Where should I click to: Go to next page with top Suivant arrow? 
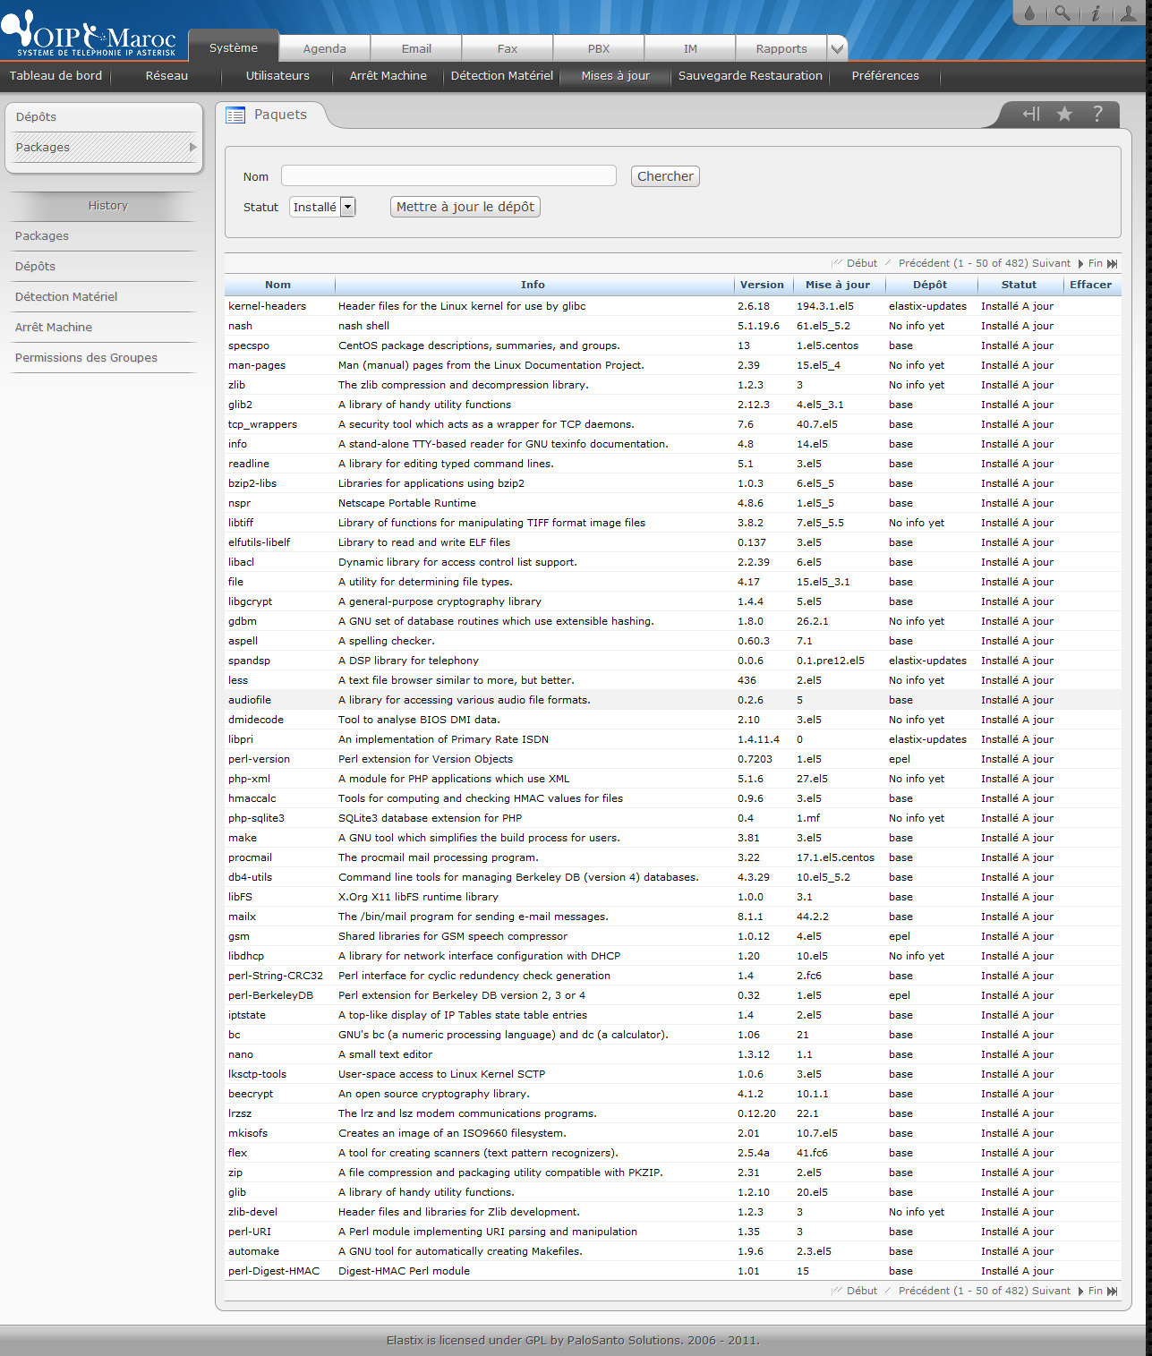click(1080, 263)
